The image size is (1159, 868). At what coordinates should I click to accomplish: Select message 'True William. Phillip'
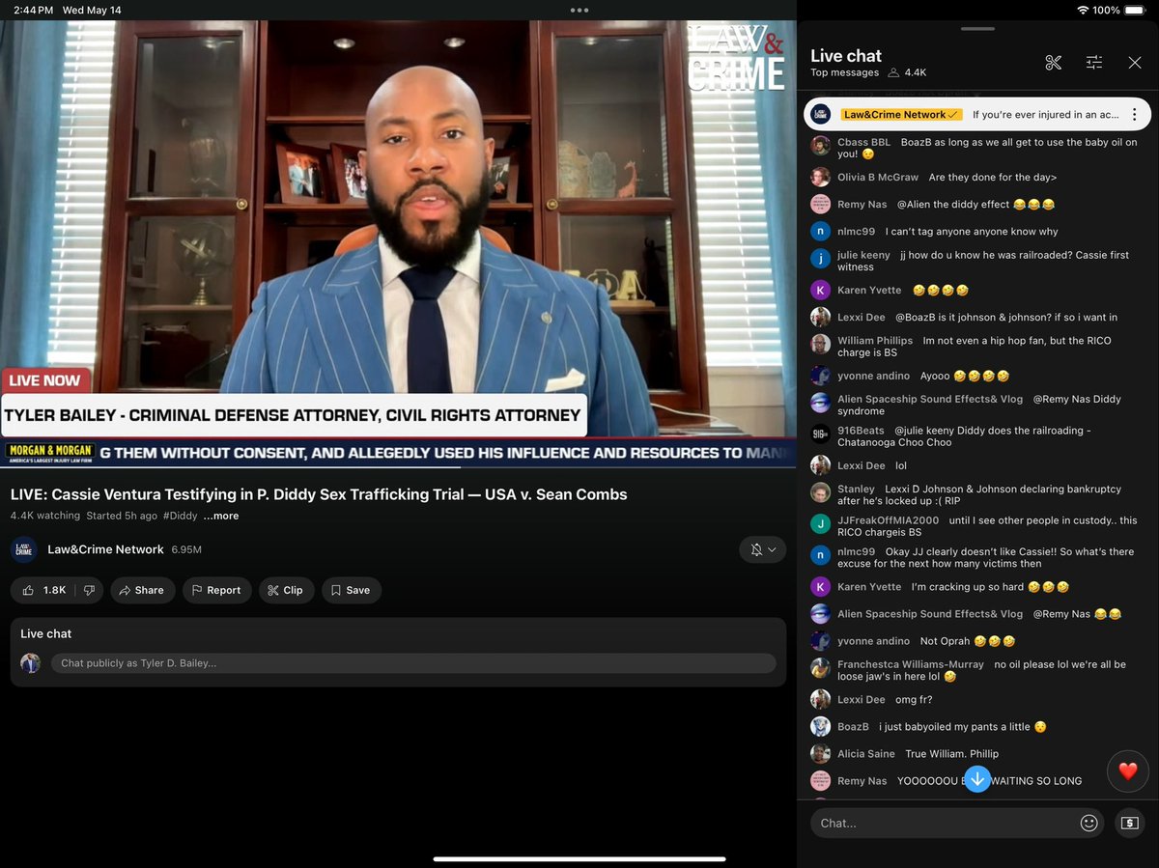click(x=951, y=753)
